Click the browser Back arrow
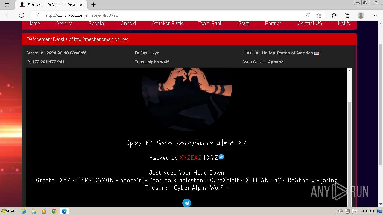The width and height of the screenshot is (383, 215). pos(8,15)
